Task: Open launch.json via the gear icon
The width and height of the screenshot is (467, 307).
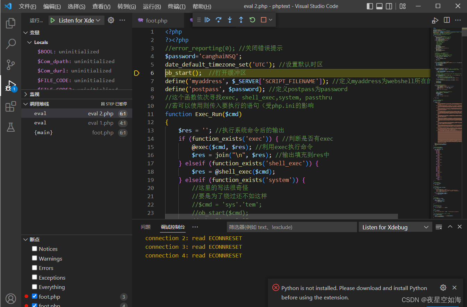Action: [111, 20]
